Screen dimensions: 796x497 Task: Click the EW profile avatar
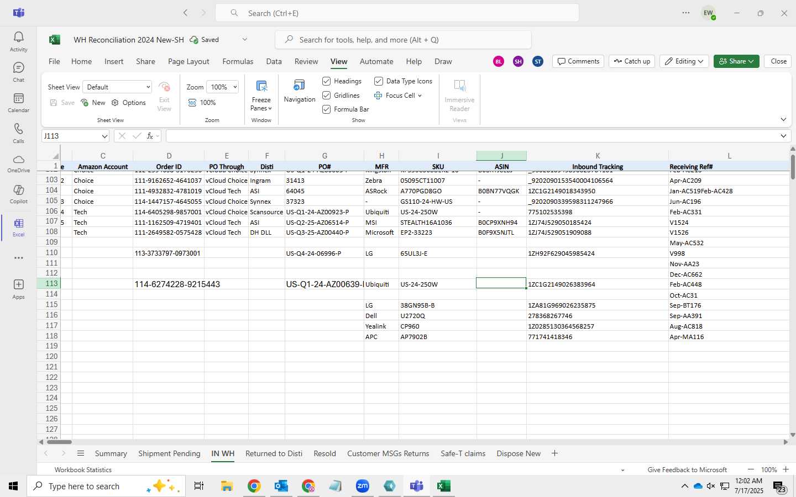[708, 13]
